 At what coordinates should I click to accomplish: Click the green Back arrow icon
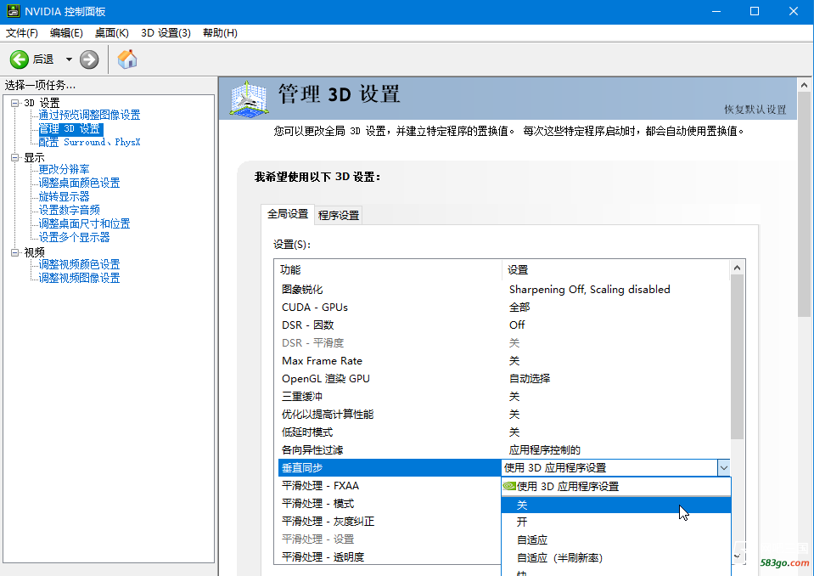(x=20, y=59)
